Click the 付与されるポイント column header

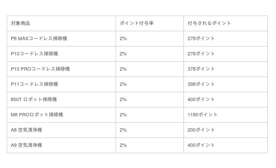pos(209,23)
